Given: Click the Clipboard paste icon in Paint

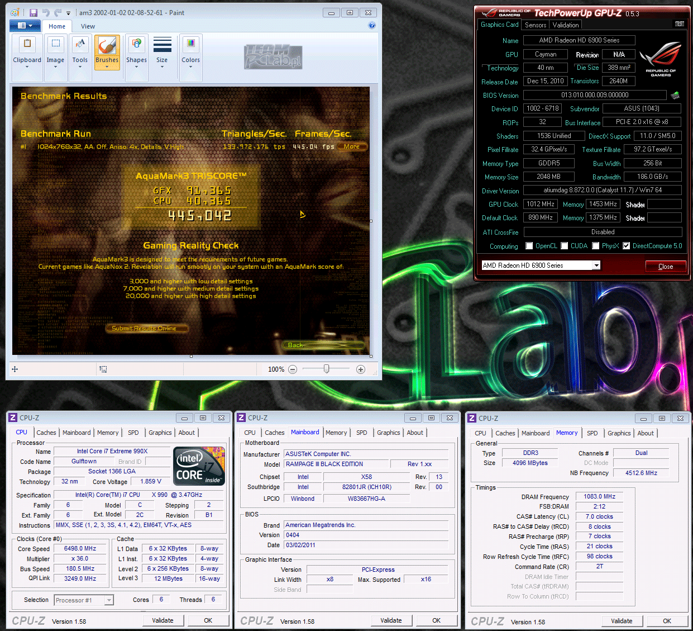Looking at the screenshot, I should (x=27, y=44).
